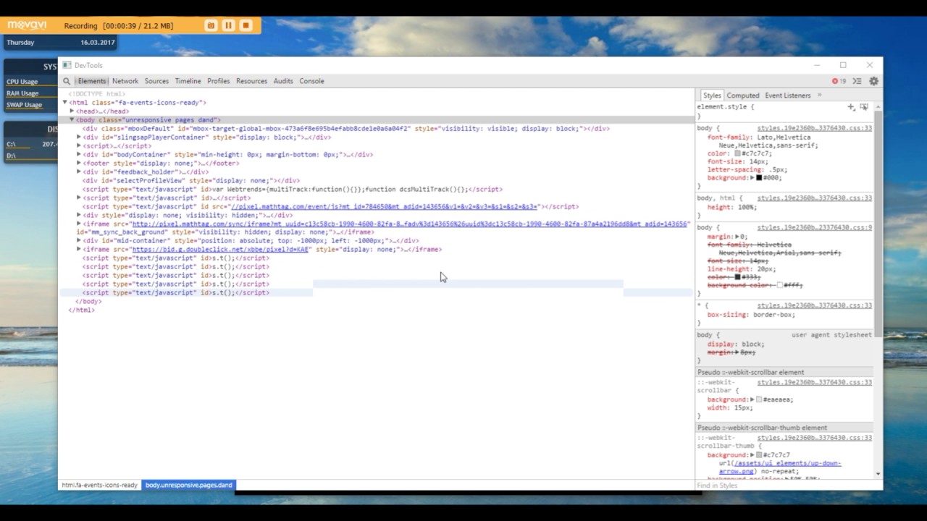The height and width of the screenshot is (521, 927).
Task: Take a screenshot with Movavi camera icon
Action: click(211, 25)
